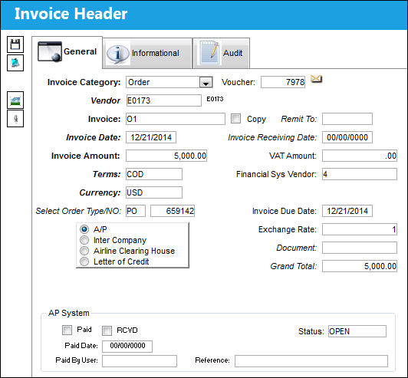Click the Terms field showing COD
Image resolution: width=408 pixels, height=378 pixels.
(154, 174)
